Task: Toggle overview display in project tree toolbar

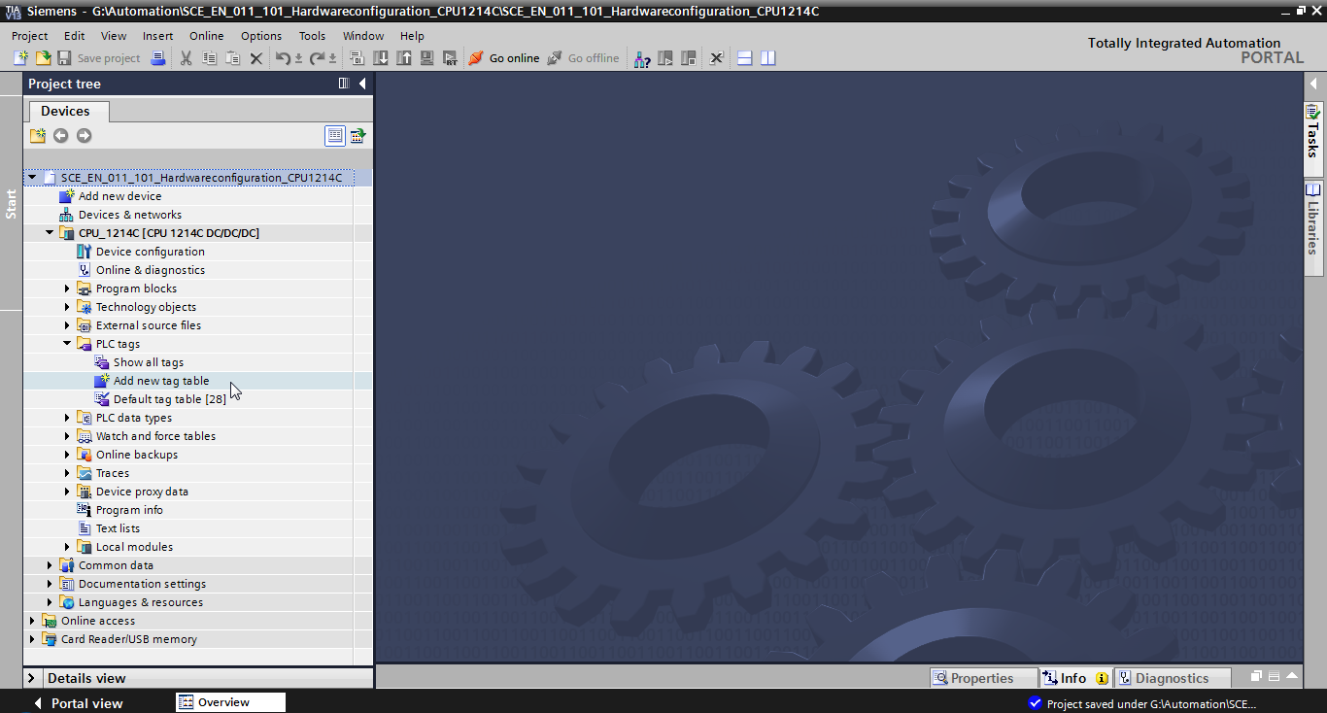Action: point(335,136)
